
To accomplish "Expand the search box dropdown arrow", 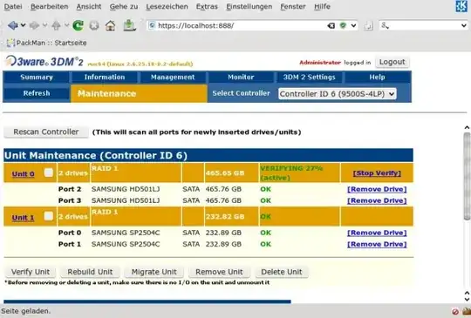I will coord(463,26).
